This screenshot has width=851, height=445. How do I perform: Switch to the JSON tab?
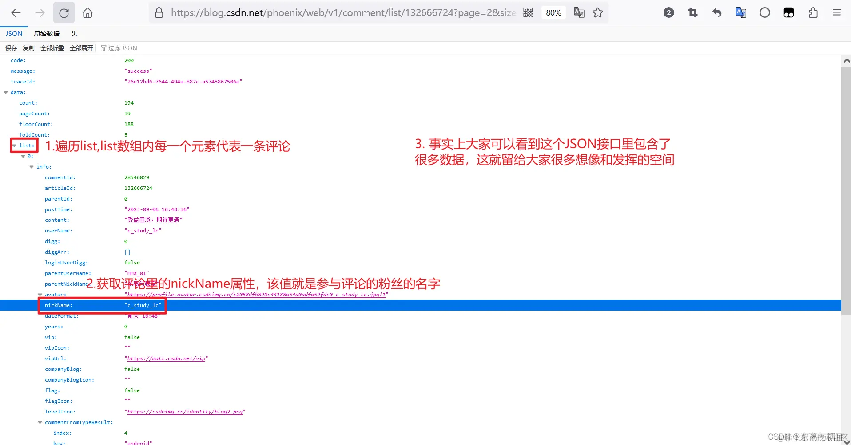pos(14,34)
